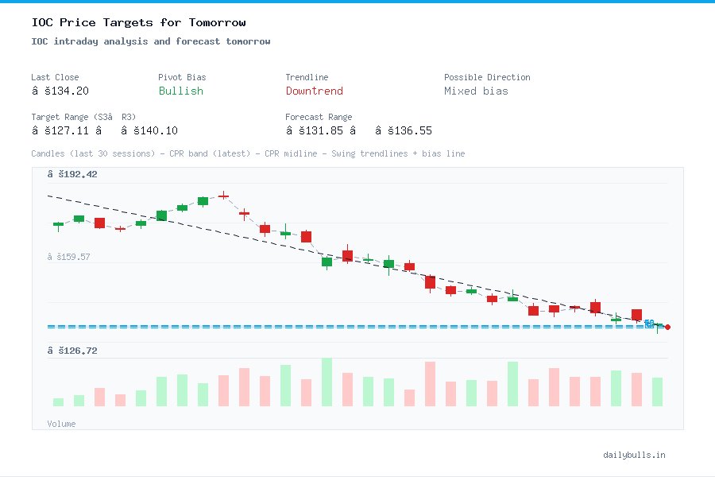Click the ₹126.72 lower price axis label
The height and width of the screenshot is (477, 715).
74,350
